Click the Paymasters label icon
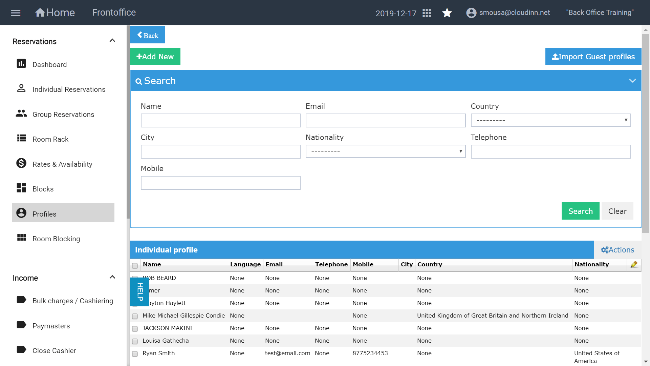Screen dimensions: 650x366 coord(21,325)
